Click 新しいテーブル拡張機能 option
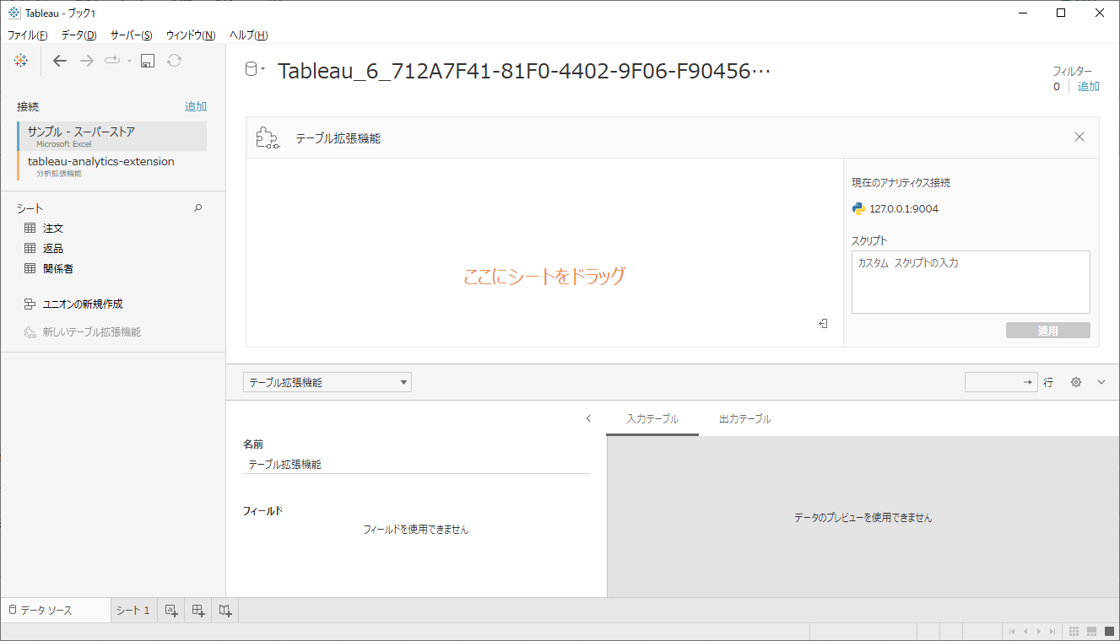This screenshot has width=1120, height=641. (x=91, y=332)
